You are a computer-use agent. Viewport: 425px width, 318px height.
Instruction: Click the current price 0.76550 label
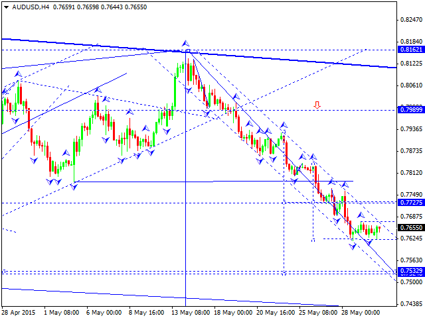[x=411, y=227]
